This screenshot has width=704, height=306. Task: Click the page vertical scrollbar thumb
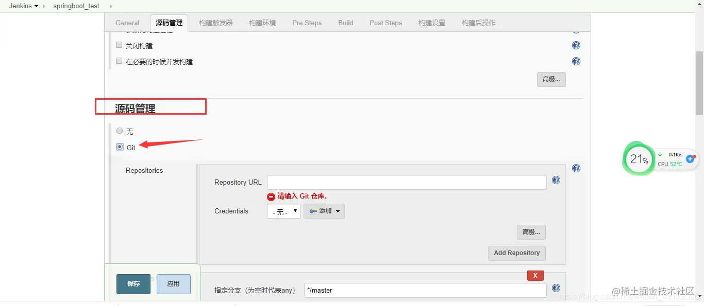coord(699,83)
